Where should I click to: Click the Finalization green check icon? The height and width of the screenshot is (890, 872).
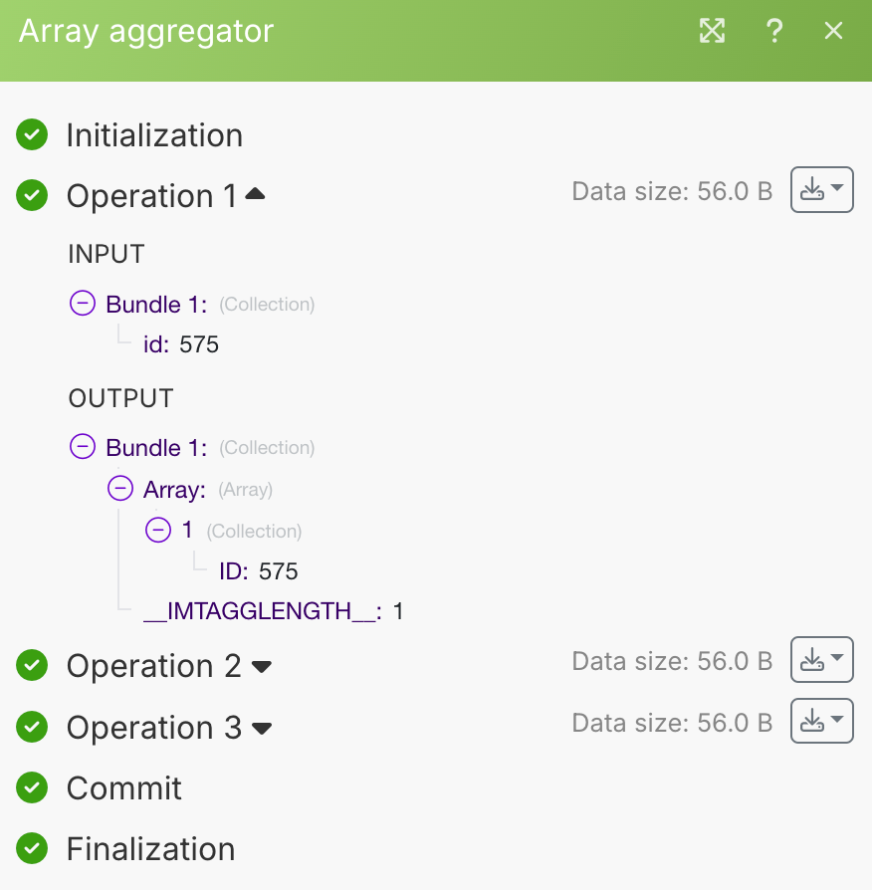[32, 848]
